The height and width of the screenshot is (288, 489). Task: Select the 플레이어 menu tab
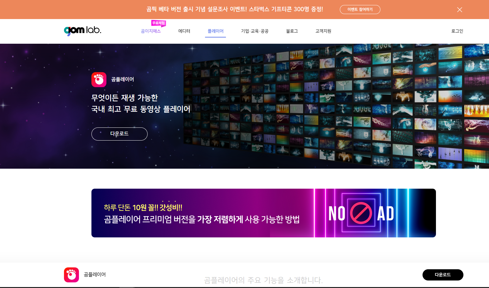[216, 31]
